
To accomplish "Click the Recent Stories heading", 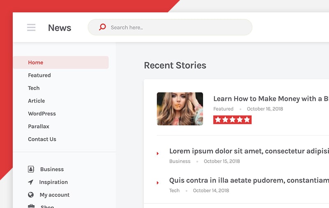I will coord(175,65).
